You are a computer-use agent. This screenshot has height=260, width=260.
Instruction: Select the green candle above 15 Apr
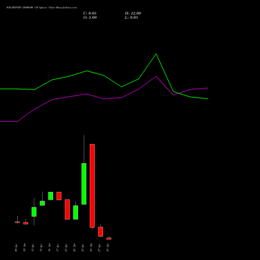click(x=42, y=203)
